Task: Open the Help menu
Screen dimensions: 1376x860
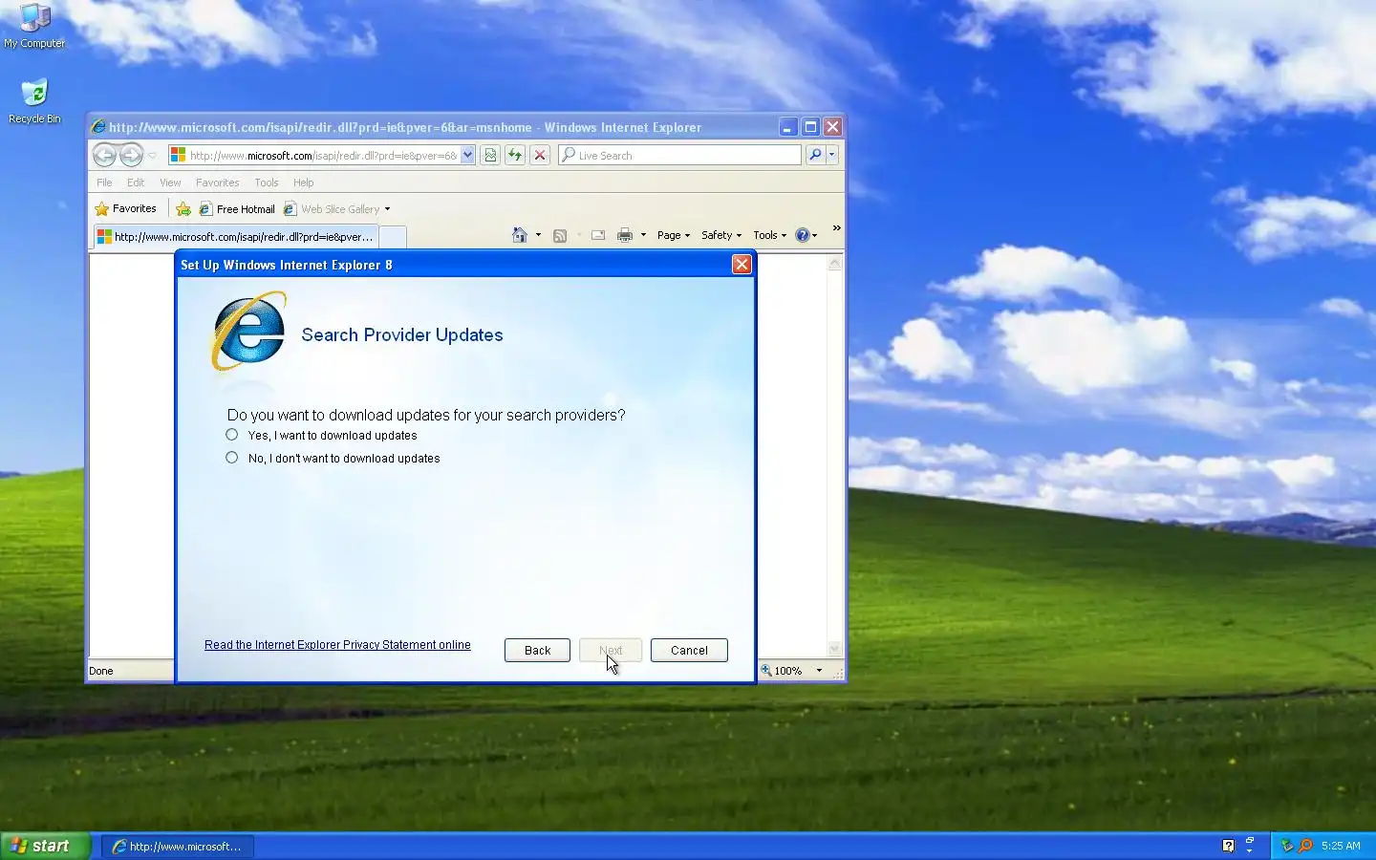Action: point(303,183)
